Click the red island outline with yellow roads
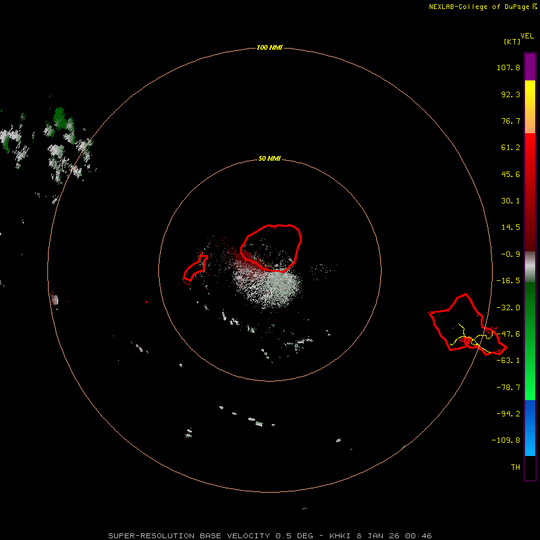Image resolution: width=540 pixels, height=540 pixels. coord(467,325)
